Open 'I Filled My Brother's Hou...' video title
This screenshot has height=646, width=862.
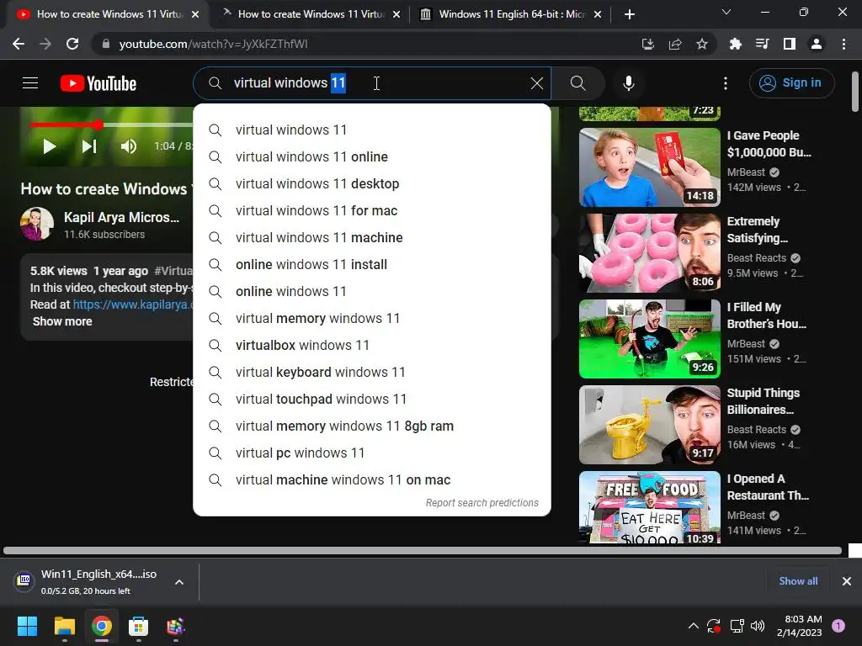coord(766,315)
